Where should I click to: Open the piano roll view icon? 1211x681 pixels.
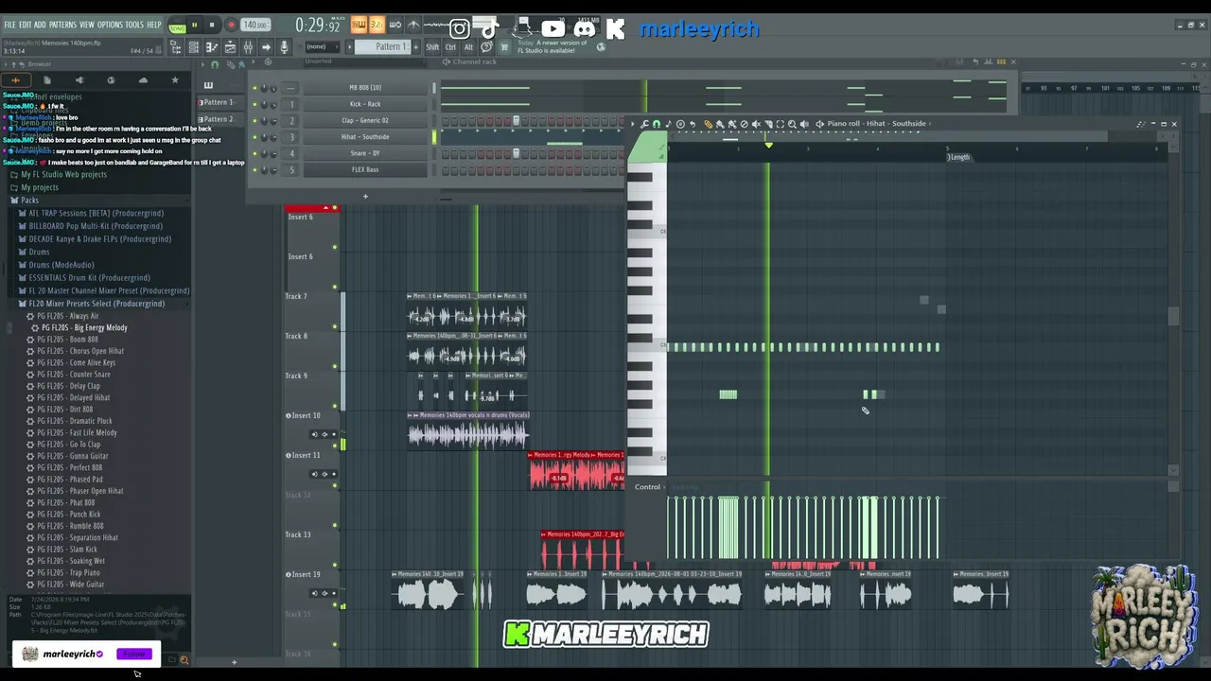tap(212, 47)
